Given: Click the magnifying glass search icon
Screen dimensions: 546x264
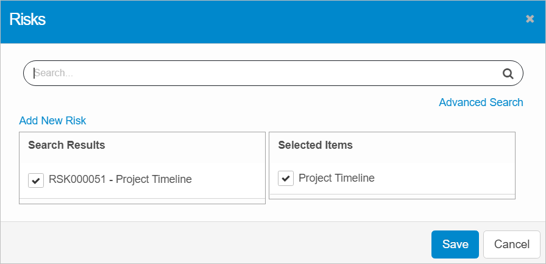Looking at the screenshot, I should click(508, 74).
